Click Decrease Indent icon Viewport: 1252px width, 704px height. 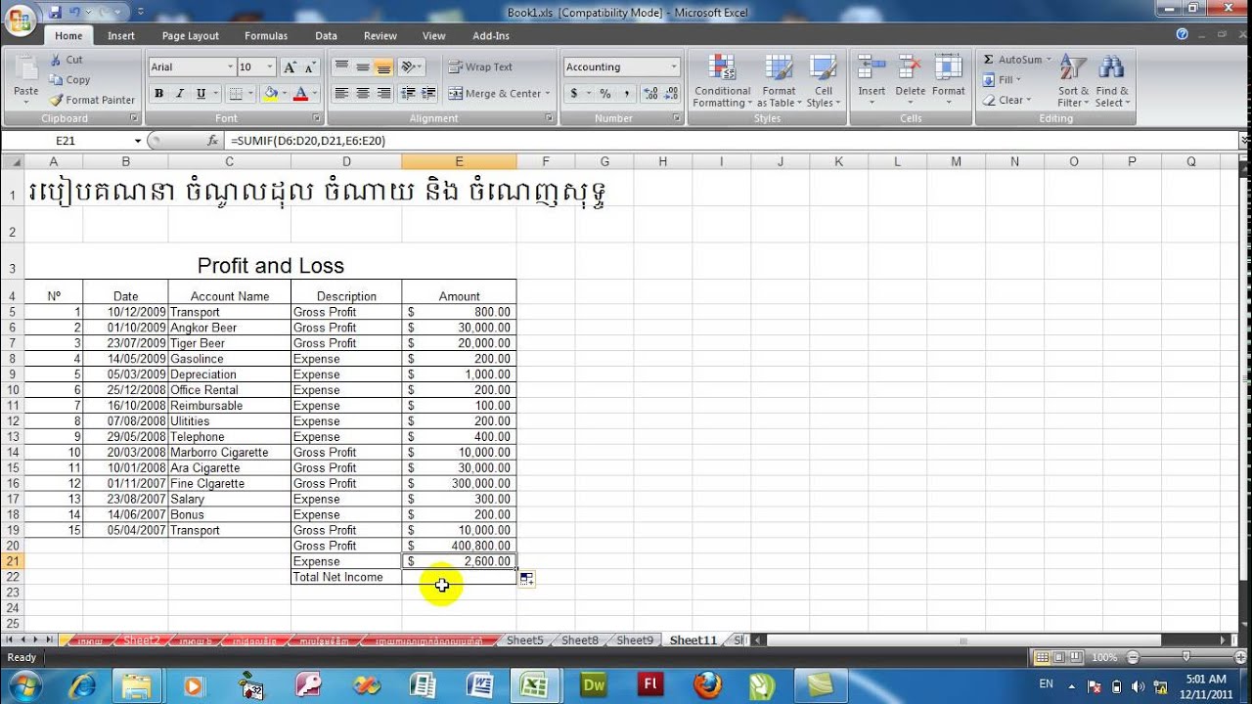click(x=408, y=94)
